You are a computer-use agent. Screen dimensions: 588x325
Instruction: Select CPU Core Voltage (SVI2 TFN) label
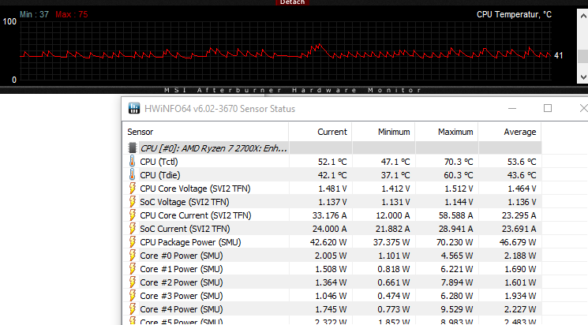pos(195,189)
